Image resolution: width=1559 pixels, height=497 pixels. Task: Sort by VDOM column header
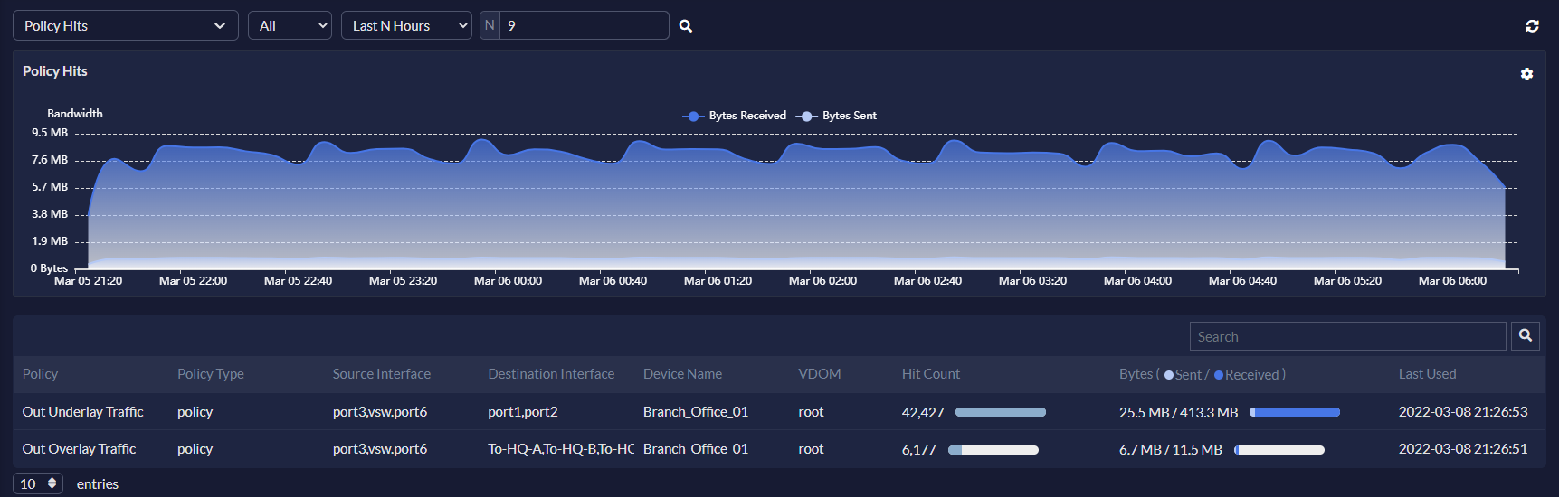click(820, 373)
